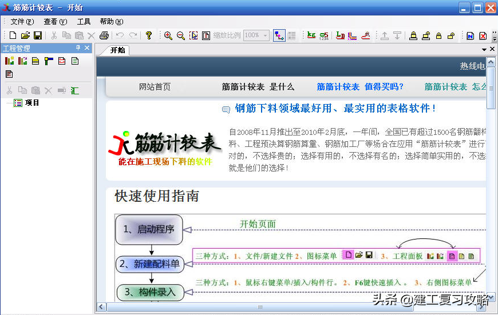498x315 pixels.
Task: Click the Redo arrow icon
Action: (133, 35)
